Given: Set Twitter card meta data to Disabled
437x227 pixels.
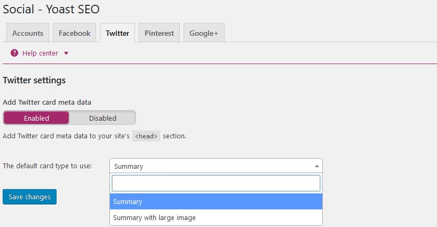Looking at the screenshot, I should [x=102, y=118].
